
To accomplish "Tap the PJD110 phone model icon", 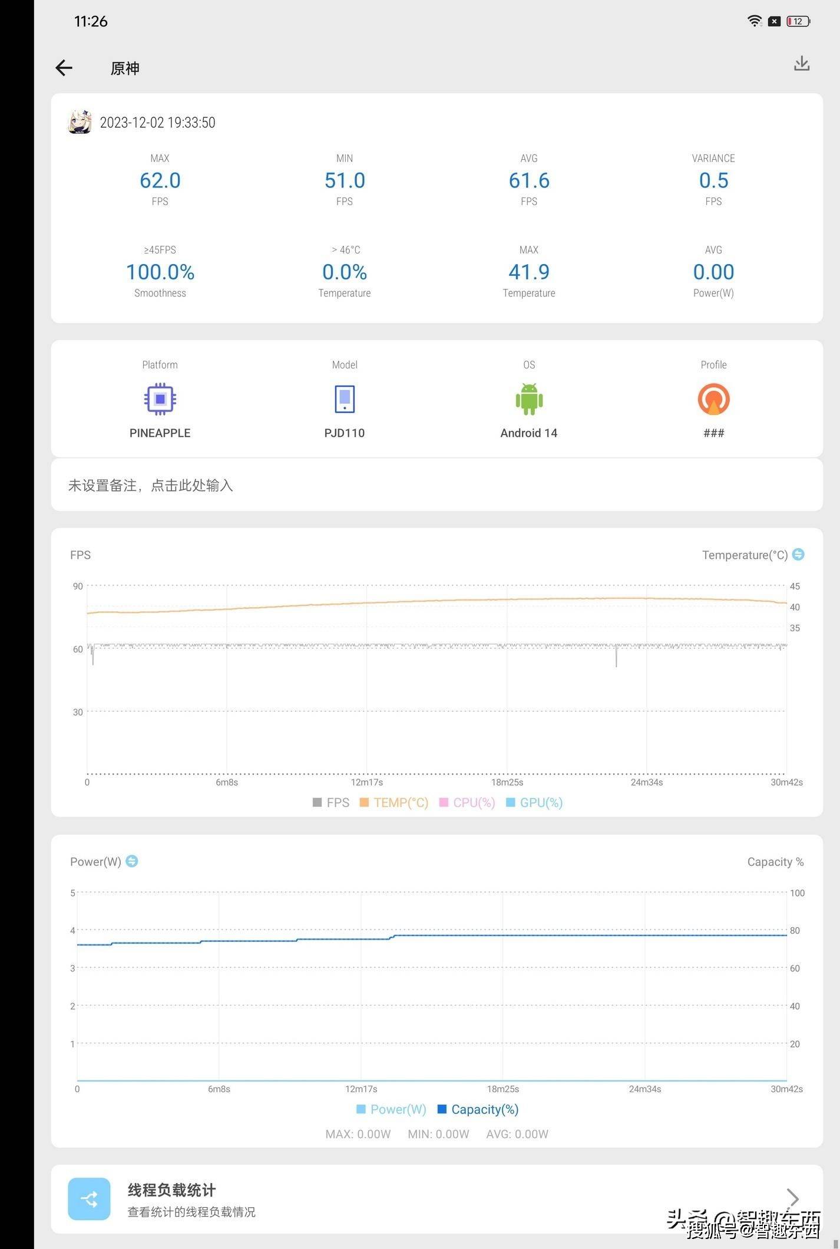I will coord(345,399).
